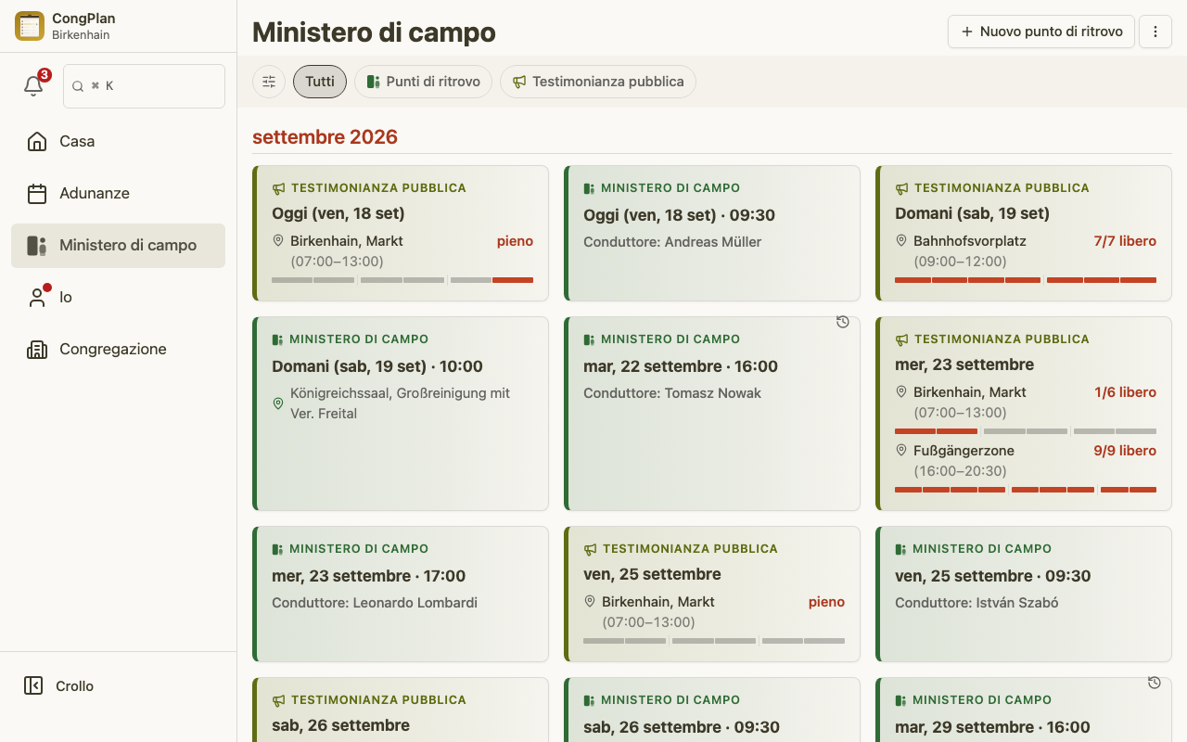Click Nuovo punto di ritrovo button
The height and width of the screenshot is (742, 1187).
click(1041, 32)
